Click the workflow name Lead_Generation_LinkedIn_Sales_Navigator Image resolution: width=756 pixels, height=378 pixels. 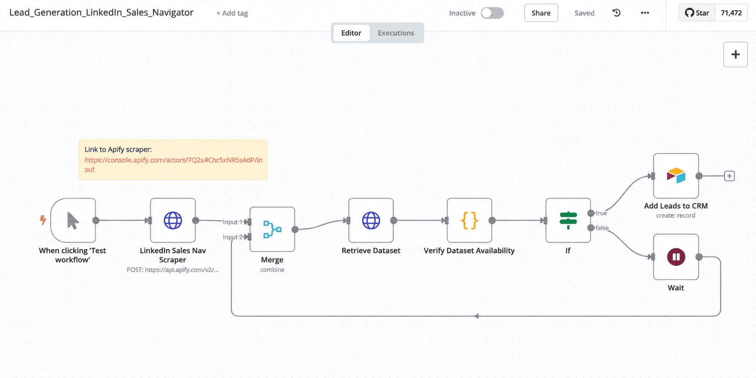click(x=101, y=12)
